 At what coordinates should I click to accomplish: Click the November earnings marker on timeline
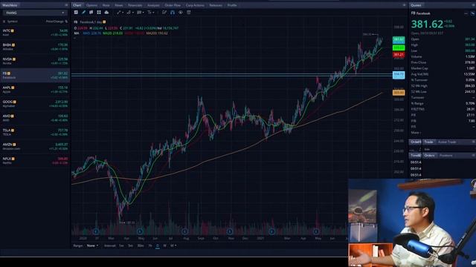(x=230, y=231)
